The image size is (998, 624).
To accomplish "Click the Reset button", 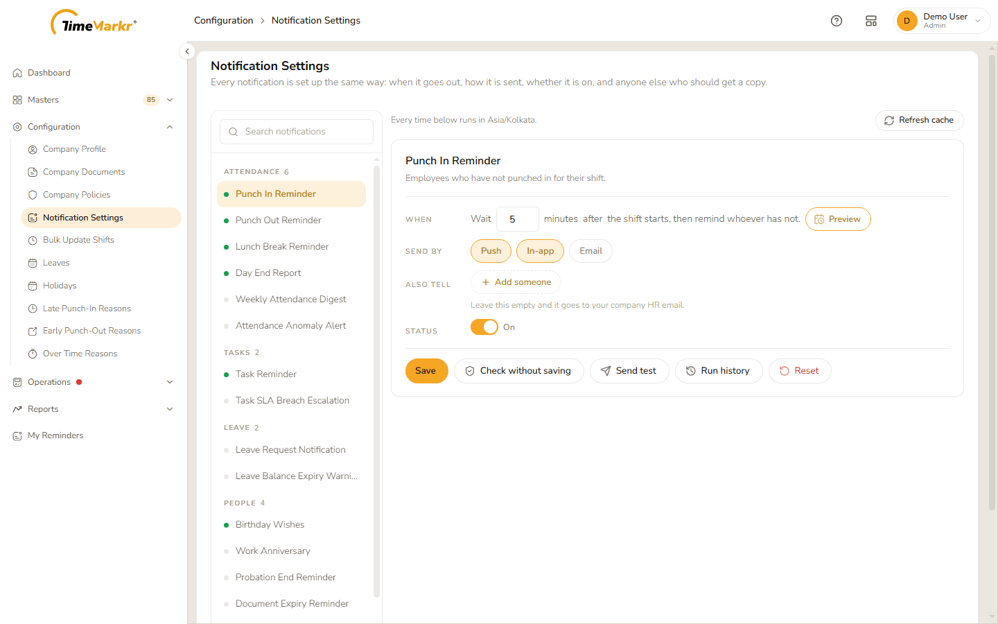I will pyautogui.click(x=800, y=371).
